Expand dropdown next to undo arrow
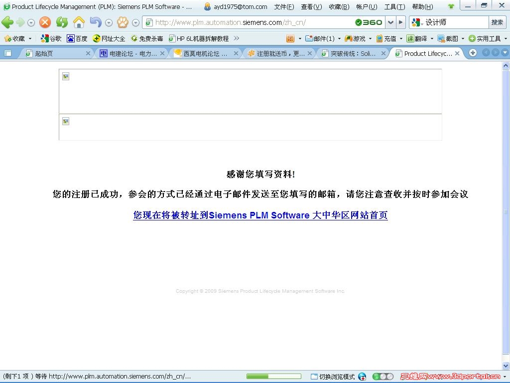 tap(109, 23)
